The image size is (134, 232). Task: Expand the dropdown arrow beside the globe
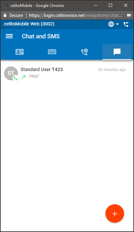[117, 24]
